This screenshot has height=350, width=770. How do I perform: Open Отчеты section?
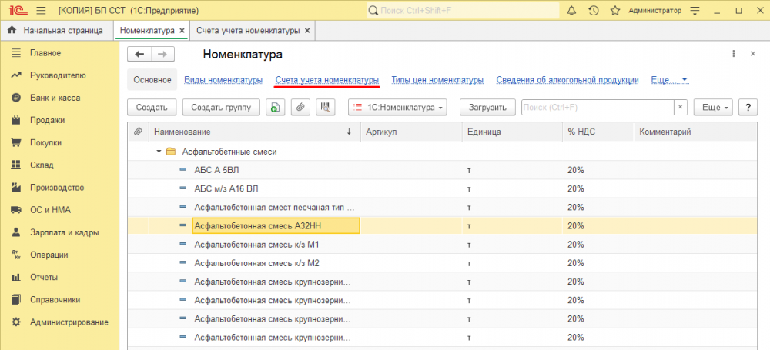[44, 278]
